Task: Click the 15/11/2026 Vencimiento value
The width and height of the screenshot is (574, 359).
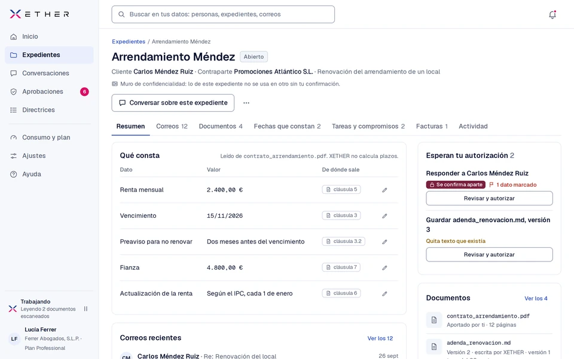Action: (x=225, y=216)
